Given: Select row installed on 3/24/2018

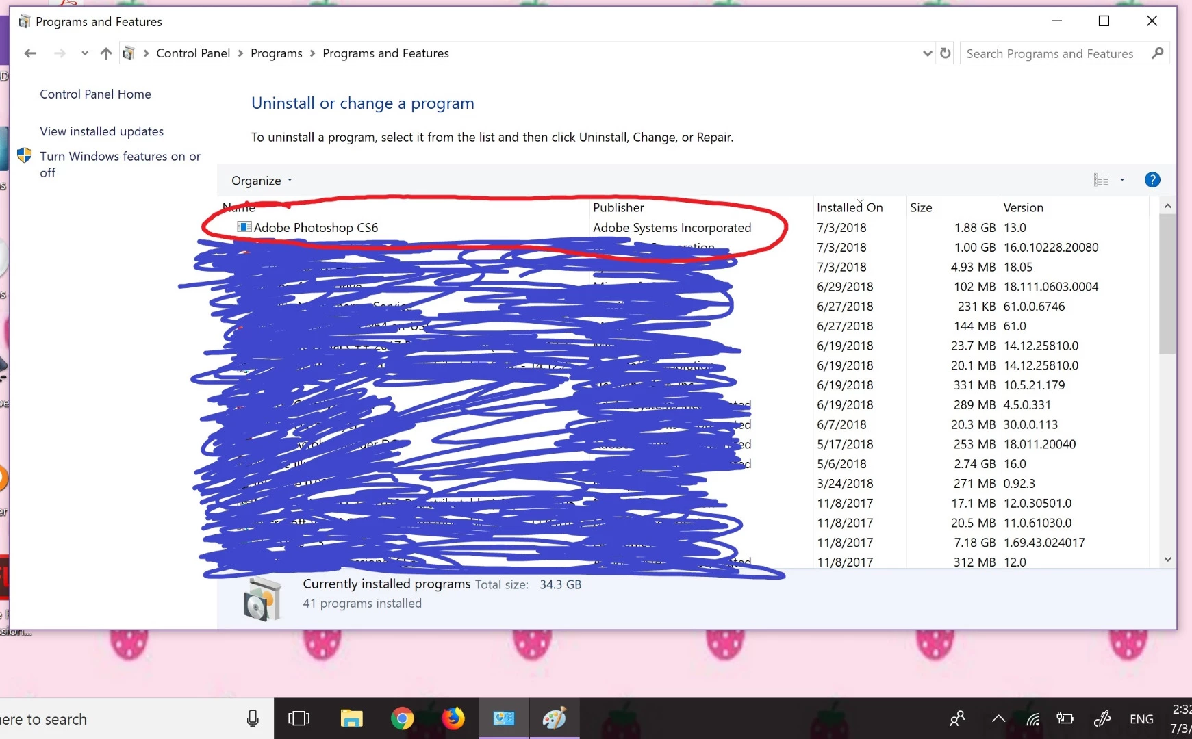Looking at the screenshot, I should (685, 484).
